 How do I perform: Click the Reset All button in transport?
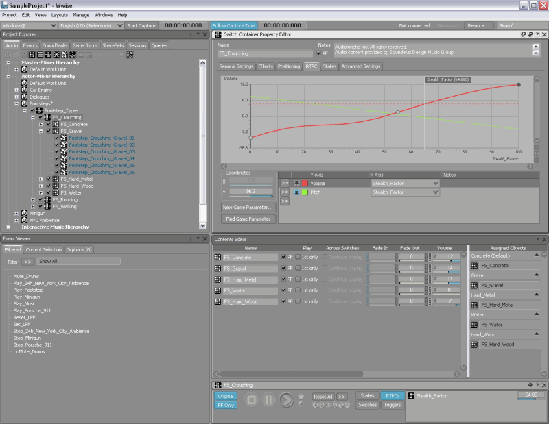pos(323,397)
